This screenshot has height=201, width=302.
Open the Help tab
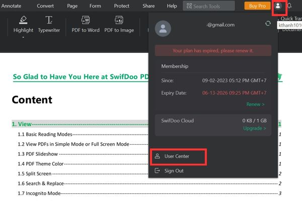coord(172,6)
